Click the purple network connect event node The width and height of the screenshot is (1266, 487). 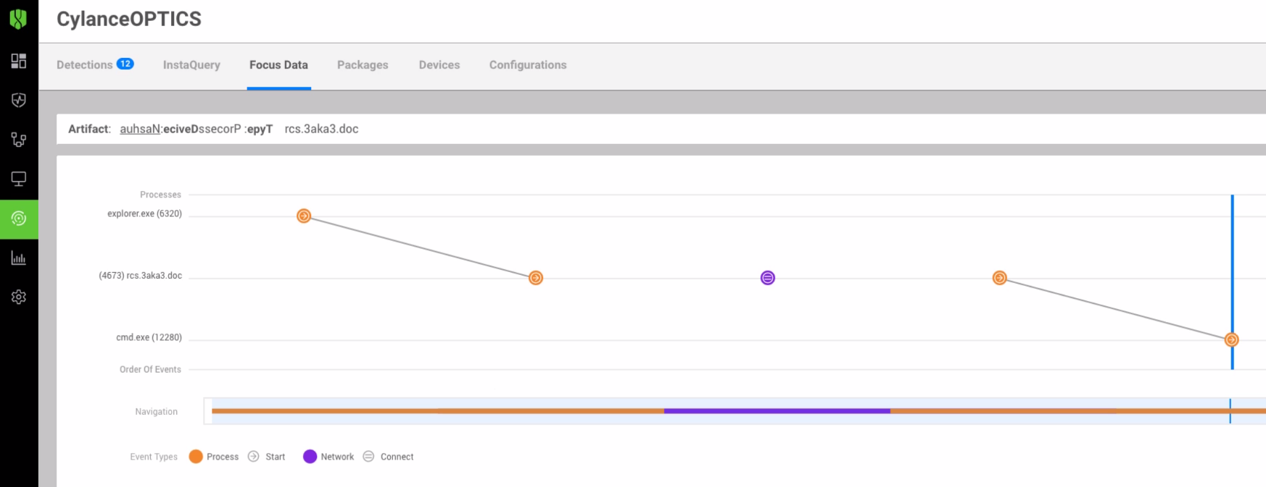768,278
